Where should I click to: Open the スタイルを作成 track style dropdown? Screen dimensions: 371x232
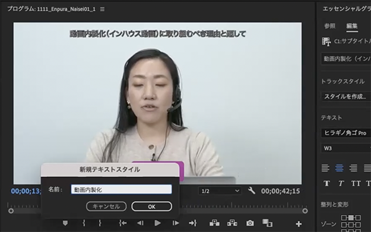tap(346, 97)
